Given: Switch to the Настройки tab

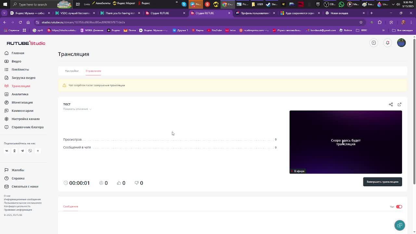Looking at the screenshot, I should coord(71,71).
